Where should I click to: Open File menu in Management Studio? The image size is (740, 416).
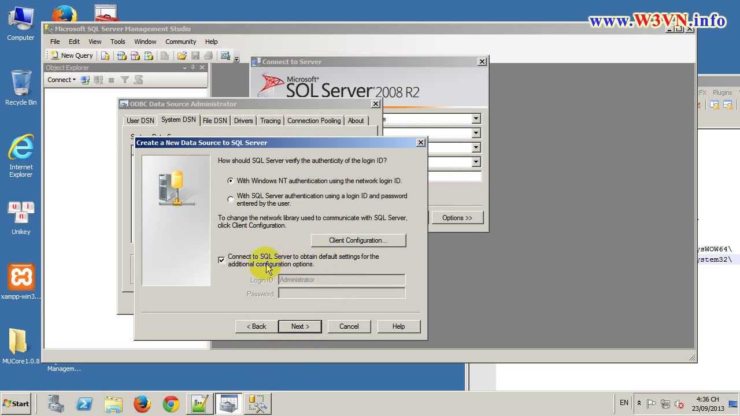click(x=55, y=42)
